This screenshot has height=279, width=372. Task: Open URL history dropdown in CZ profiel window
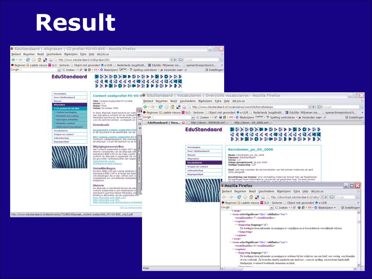click(171, 60)
